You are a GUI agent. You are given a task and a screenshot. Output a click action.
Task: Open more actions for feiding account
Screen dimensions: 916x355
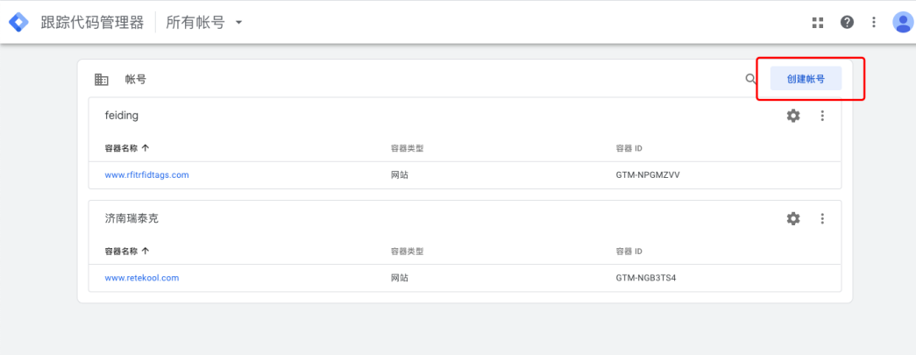(822, 116)
